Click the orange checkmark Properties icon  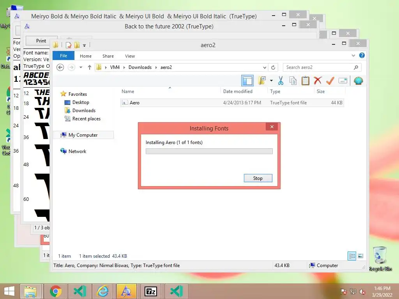tap(330, 81)
